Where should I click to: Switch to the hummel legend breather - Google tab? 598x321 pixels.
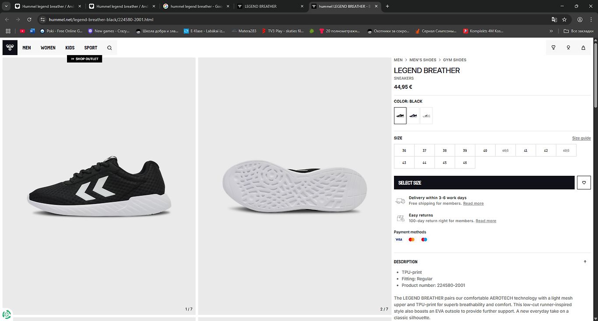[197, 7]
